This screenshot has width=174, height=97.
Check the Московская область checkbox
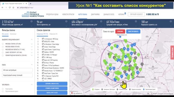[3, 50]
